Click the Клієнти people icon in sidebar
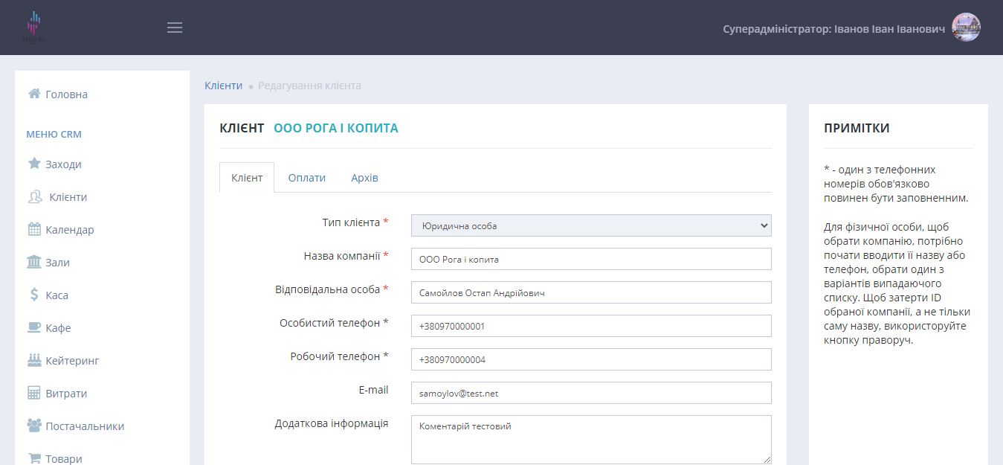This screenshot has height=465, width=1003. coord(35,197)
